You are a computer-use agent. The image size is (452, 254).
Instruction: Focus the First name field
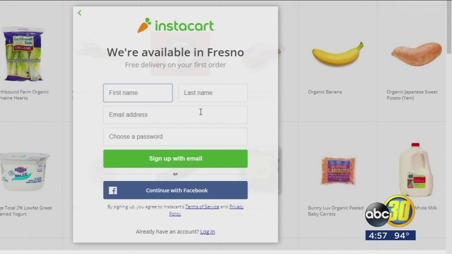point(138,93)
